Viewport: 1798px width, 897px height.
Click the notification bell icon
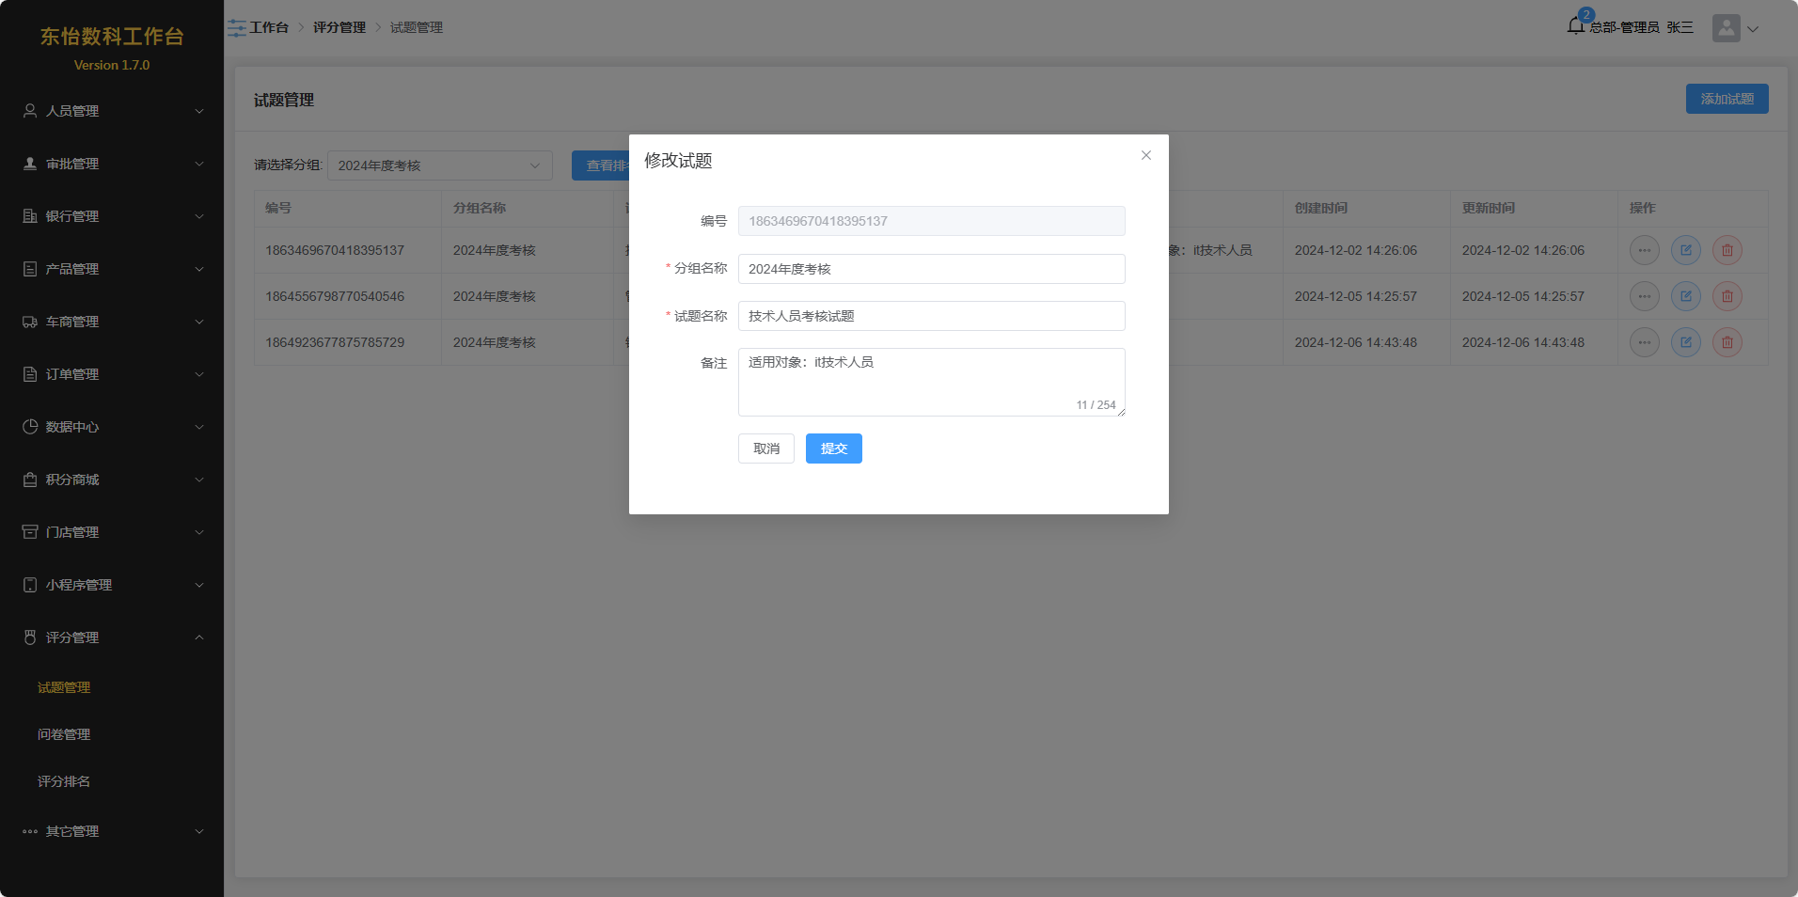[1576, 26]
